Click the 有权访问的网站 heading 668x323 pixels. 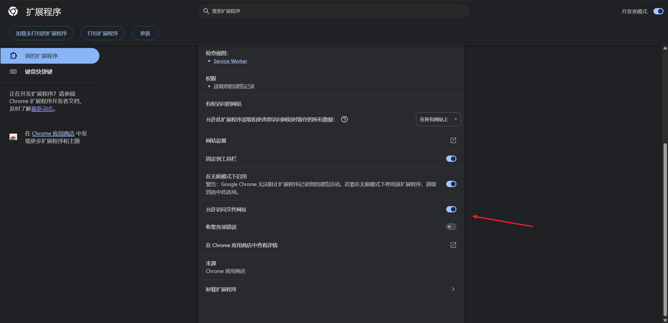224,104
